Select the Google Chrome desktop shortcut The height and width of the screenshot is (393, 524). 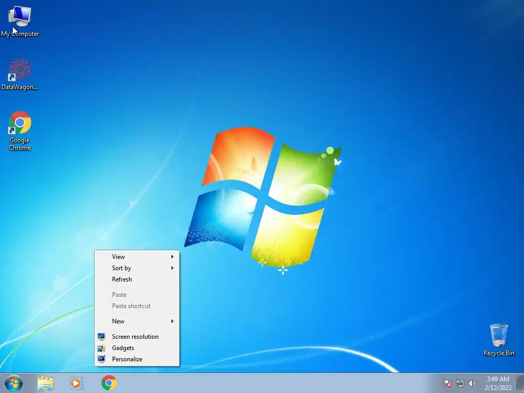click(20, 131)
